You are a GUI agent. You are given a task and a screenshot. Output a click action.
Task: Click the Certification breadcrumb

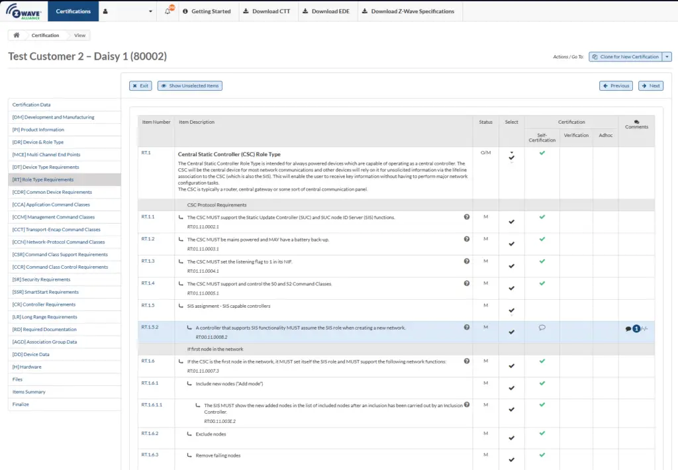click(45, 36)
